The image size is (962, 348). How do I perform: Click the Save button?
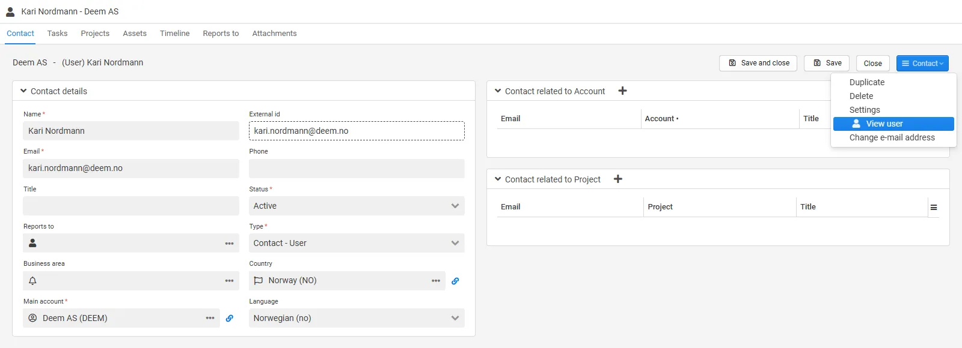coord(827,63)
